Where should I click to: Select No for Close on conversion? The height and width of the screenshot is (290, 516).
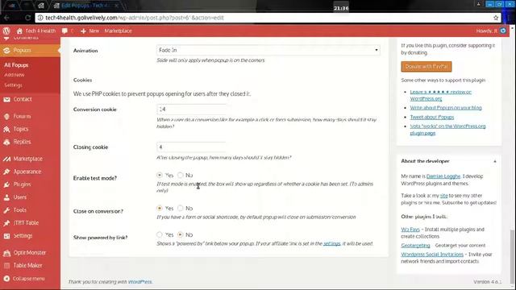(180, 208)
